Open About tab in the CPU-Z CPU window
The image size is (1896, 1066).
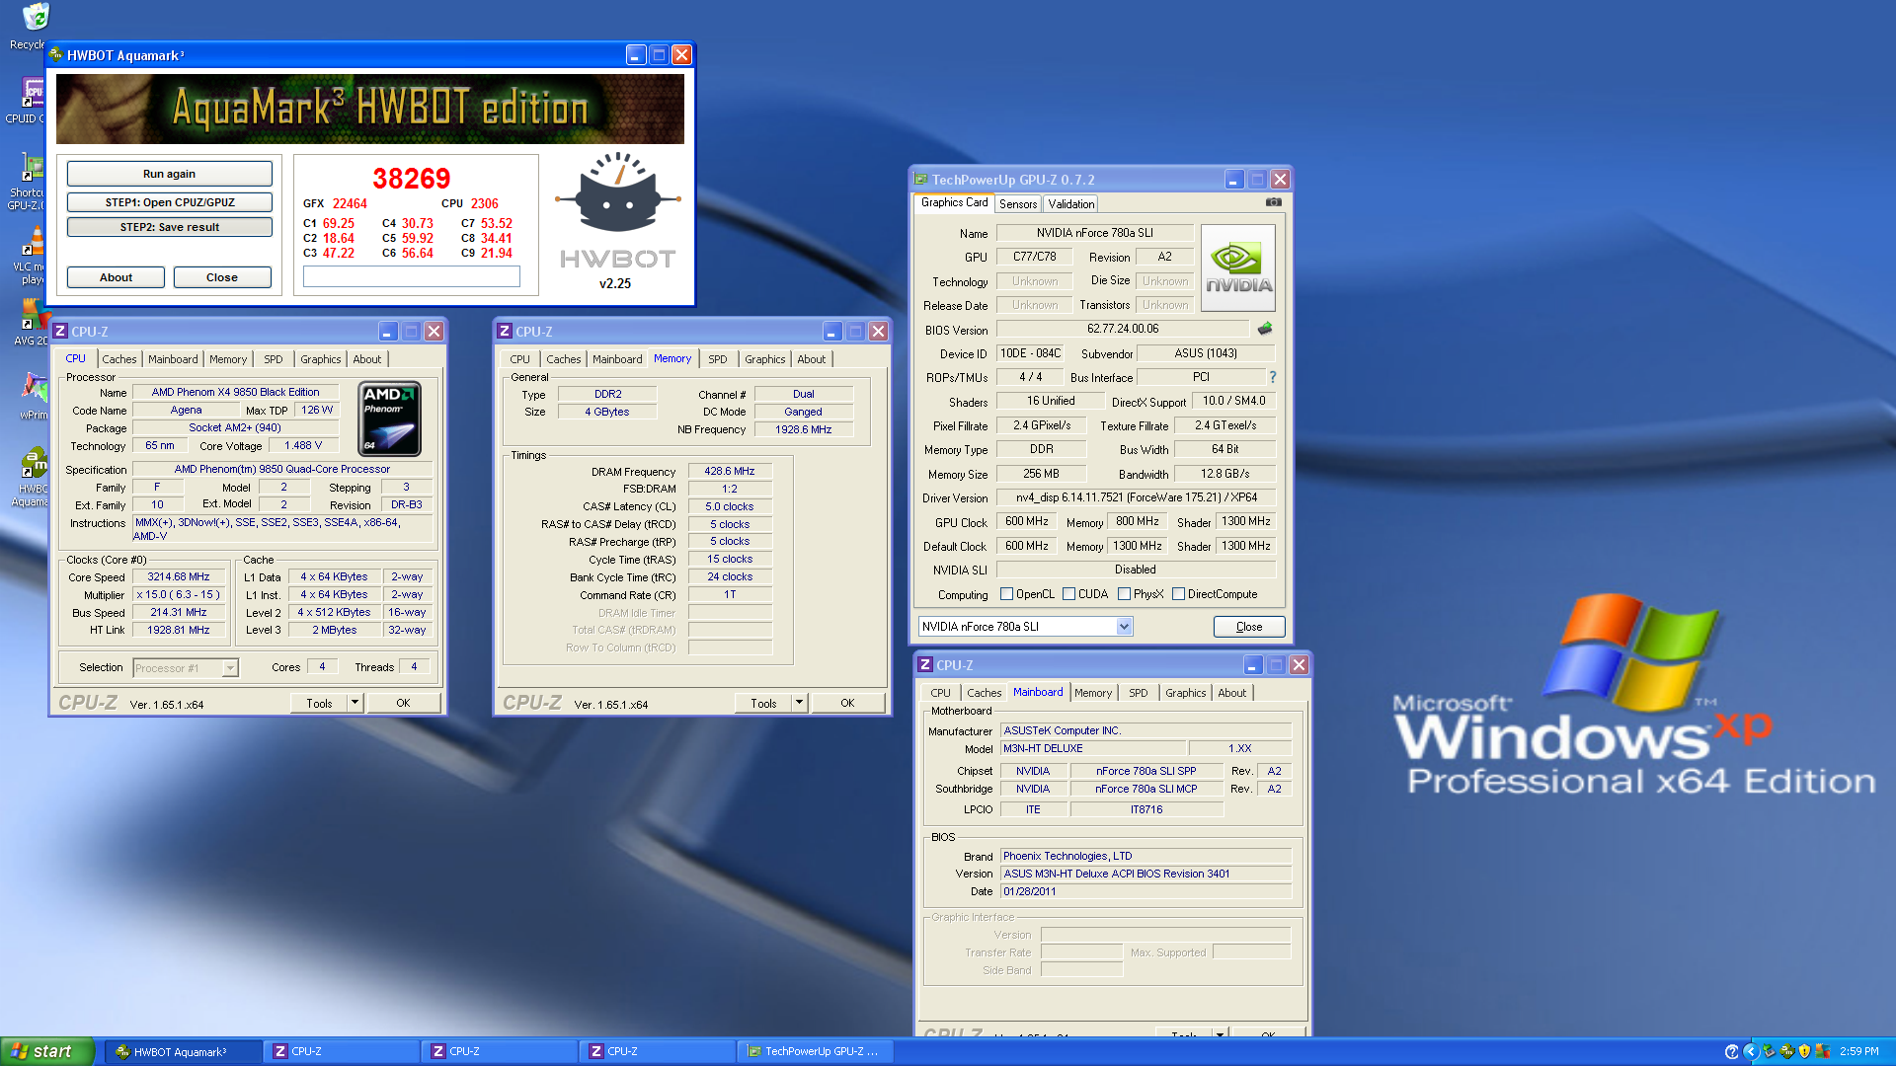pos(366,359)
